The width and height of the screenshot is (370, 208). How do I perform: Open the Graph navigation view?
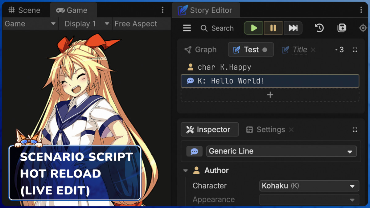(x=200, y=50)
